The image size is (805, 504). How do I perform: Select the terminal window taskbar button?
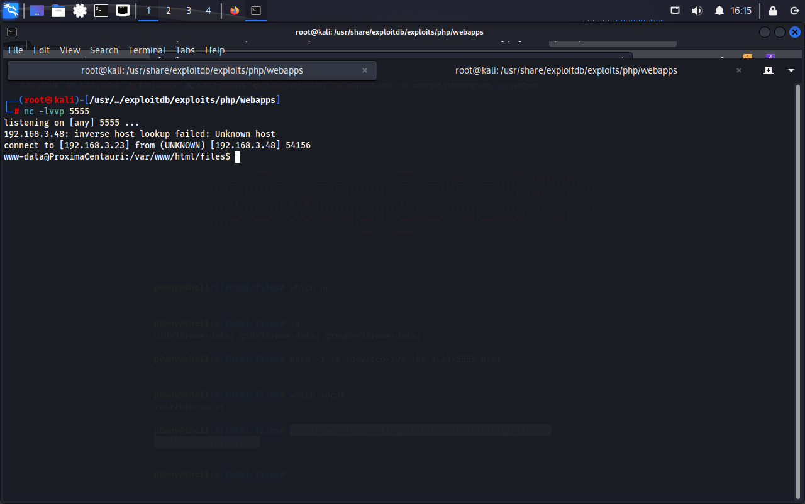click(x=256, y=11)
